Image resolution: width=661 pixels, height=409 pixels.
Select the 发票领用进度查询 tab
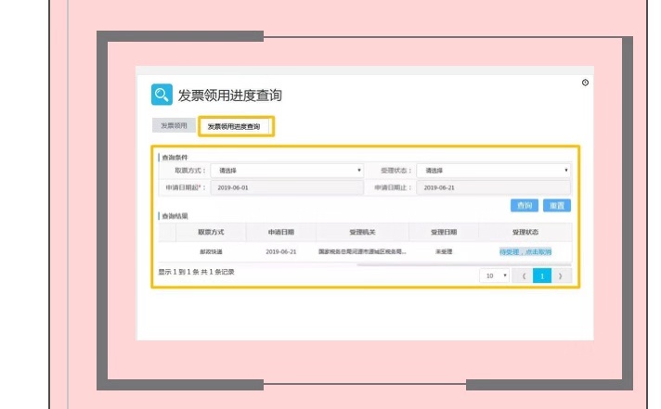click(x=234, y=126)
